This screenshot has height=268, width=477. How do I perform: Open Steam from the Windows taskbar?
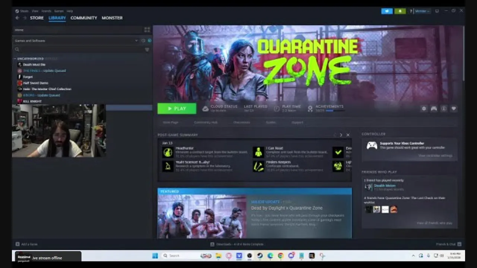tap(260, 256)
